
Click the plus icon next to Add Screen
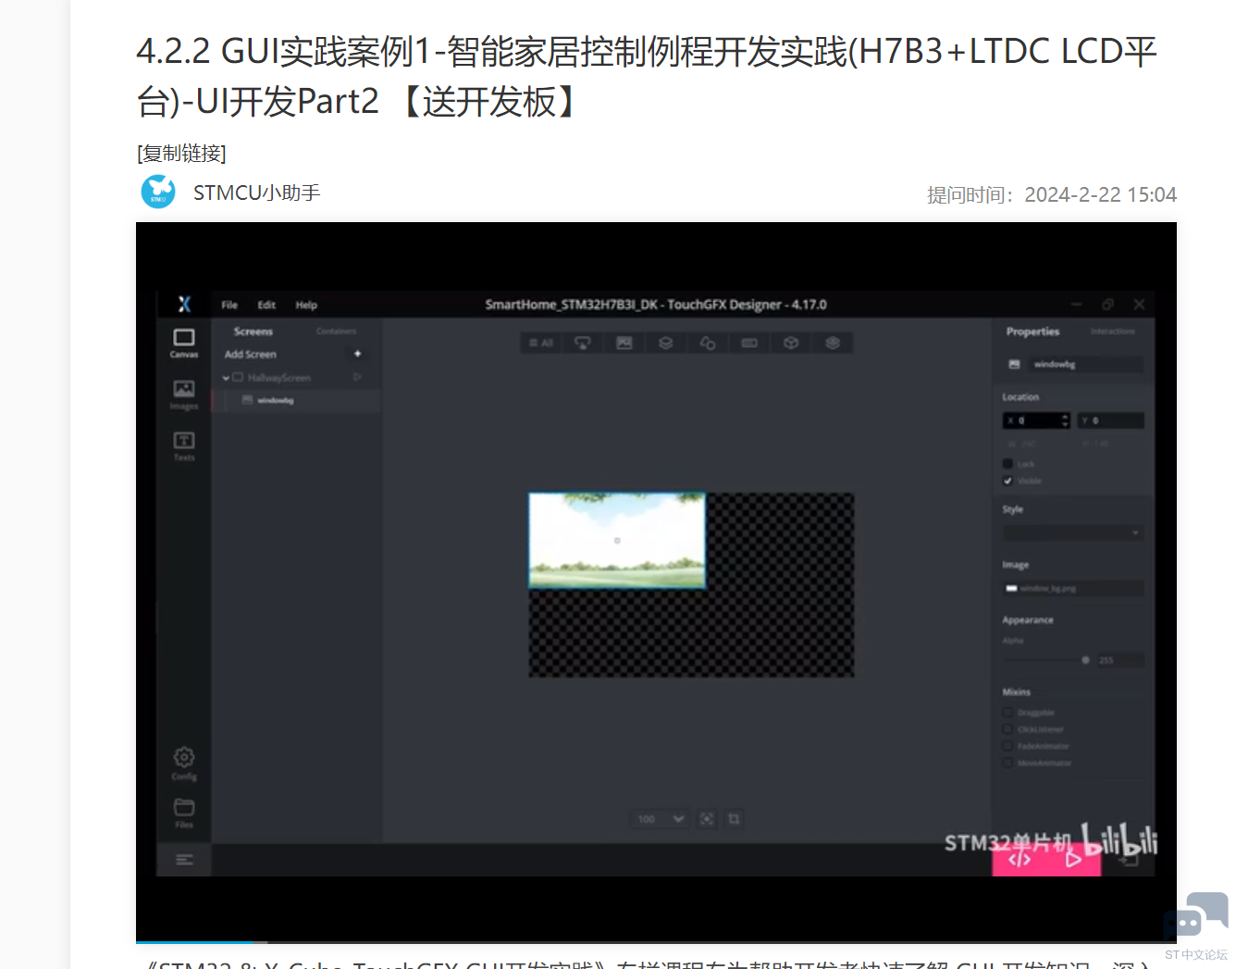coord(357,354)
